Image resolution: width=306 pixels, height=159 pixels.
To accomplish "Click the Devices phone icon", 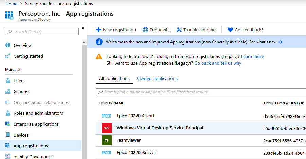I will [x=7, y=135].
